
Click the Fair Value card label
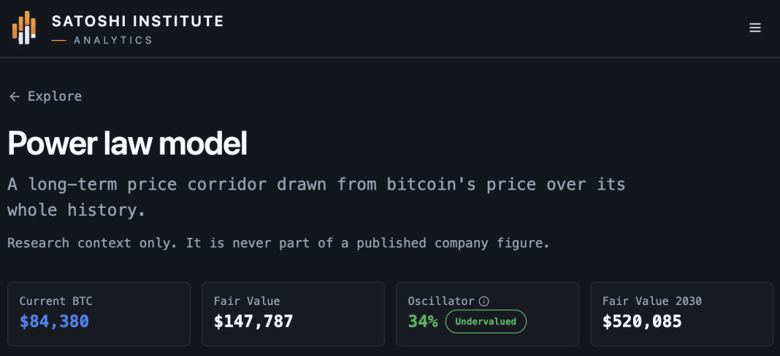tap(247, 301)
